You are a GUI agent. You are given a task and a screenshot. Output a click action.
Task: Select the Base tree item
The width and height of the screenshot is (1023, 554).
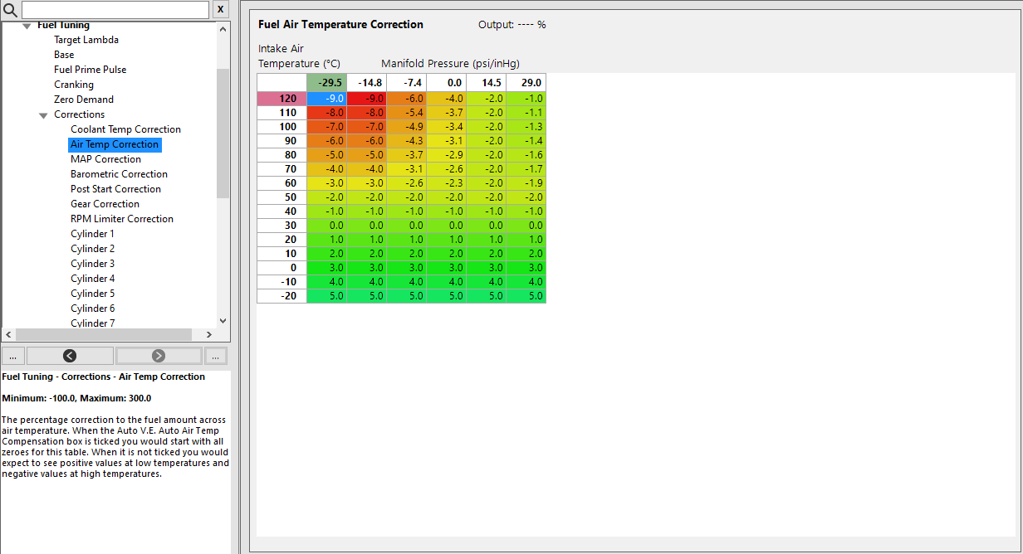tap(64, 55)
